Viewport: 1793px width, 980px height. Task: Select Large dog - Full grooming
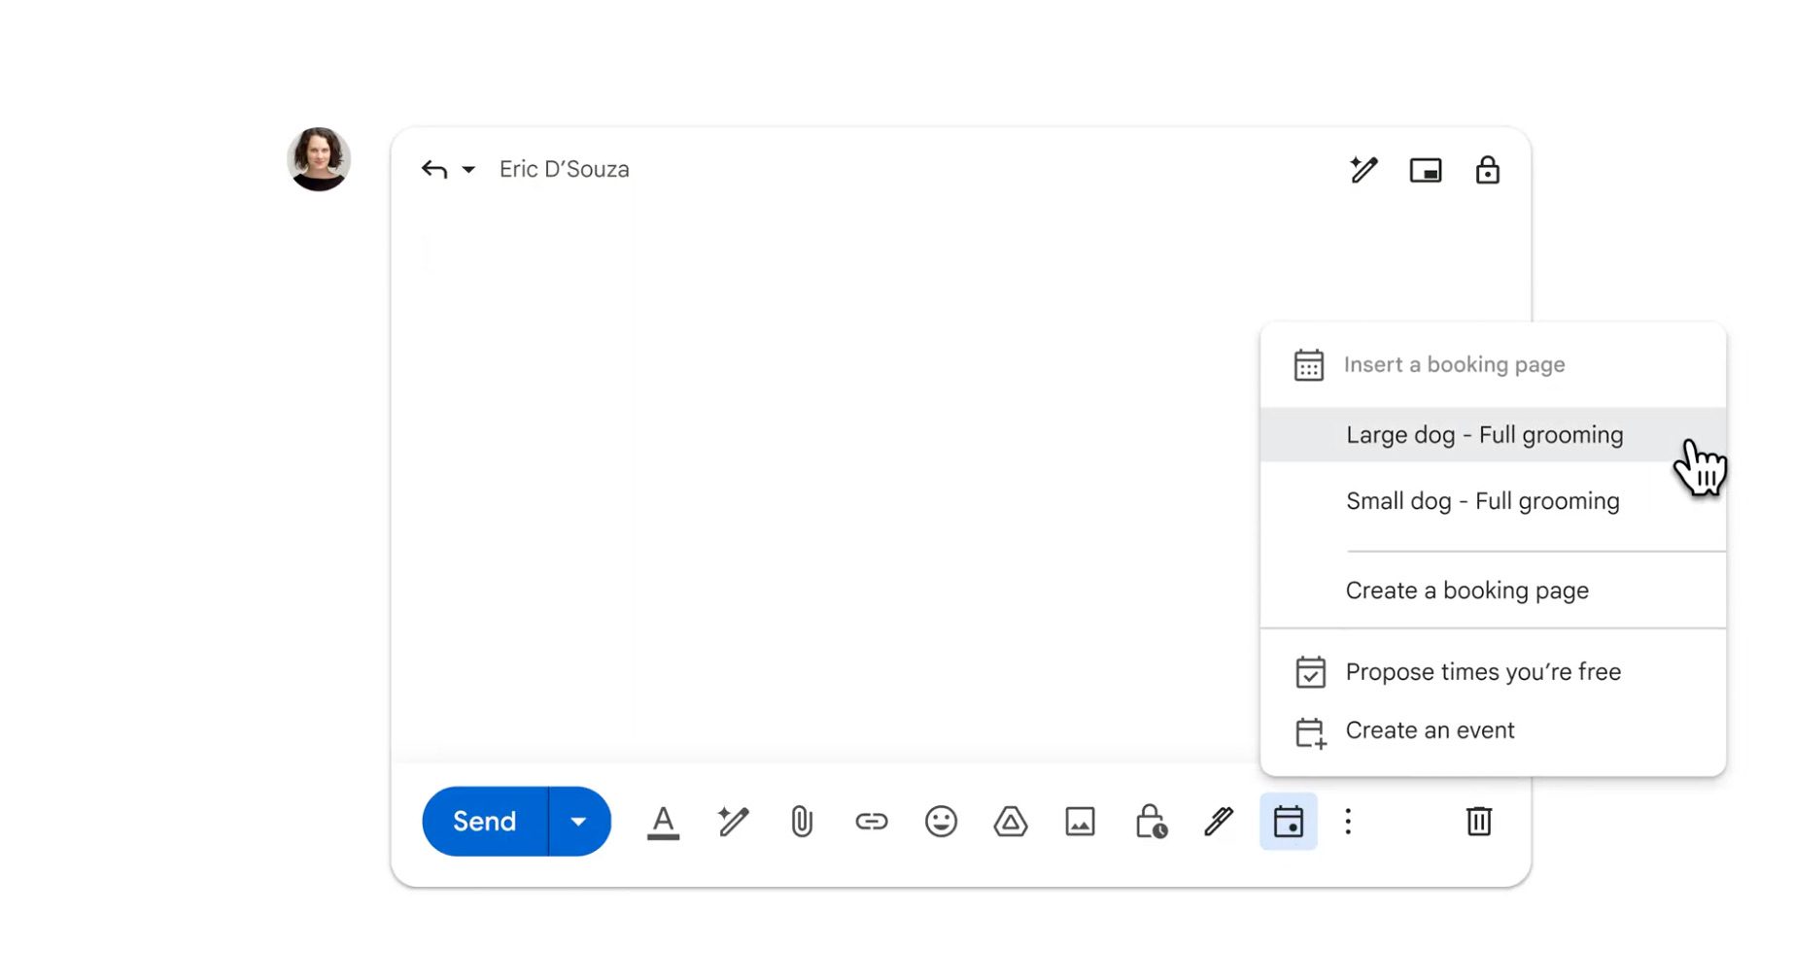pos(1484,435)
